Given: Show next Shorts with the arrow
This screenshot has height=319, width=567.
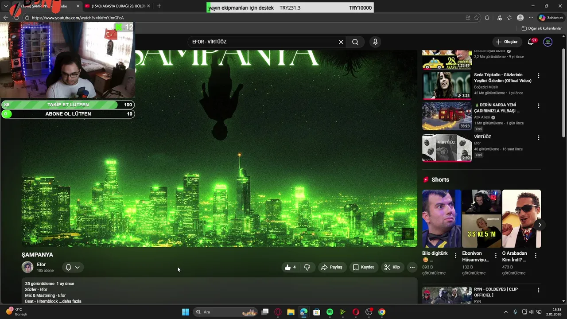Looking at the screenshot, I should [x=540, y=225].
